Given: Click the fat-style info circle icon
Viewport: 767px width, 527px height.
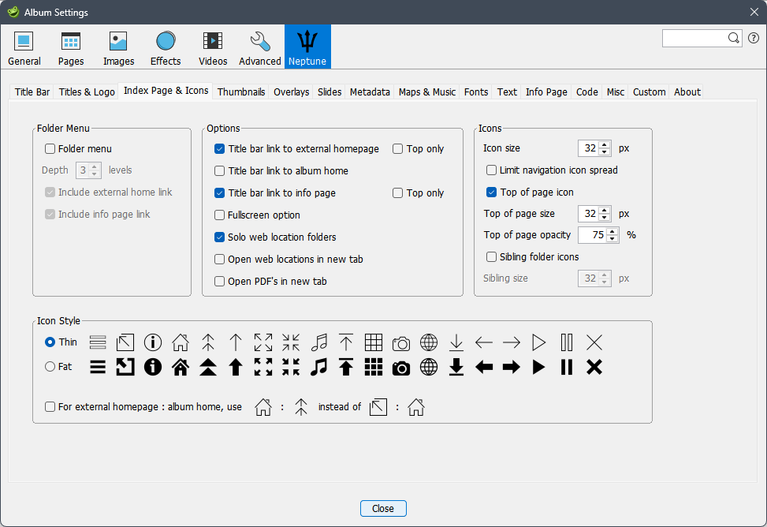Looking at the screenshot, I should 153,367.
